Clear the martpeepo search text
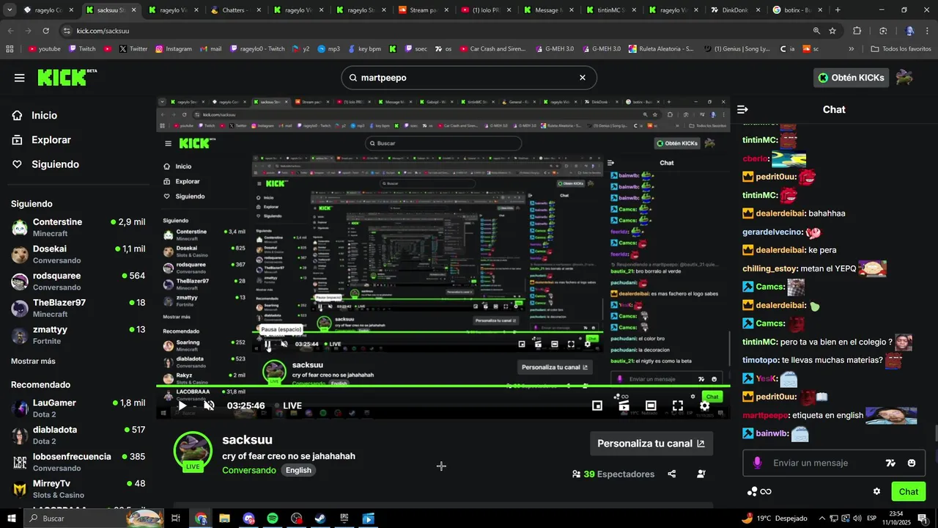The image size is (938, 528). pos(583,78)
